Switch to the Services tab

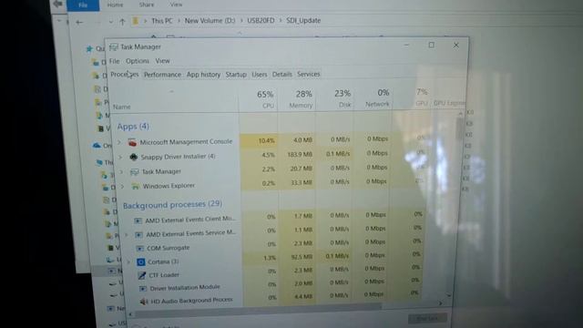click(x=309, y=74)
